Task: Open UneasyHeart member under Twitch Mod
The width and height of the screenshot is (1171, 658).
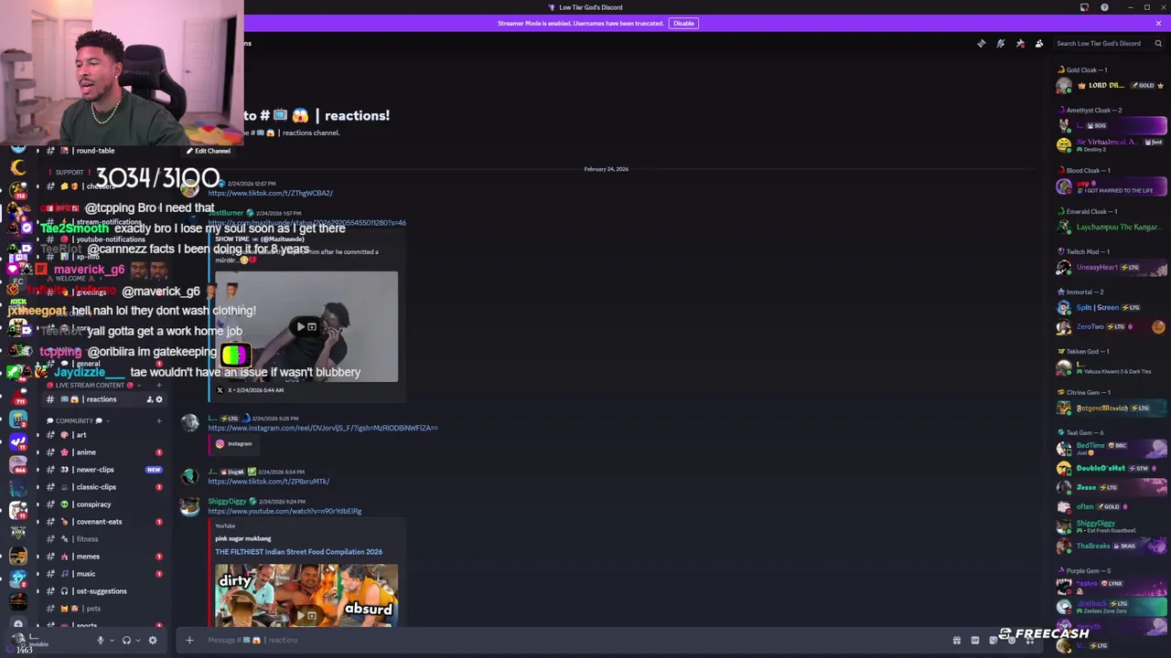Action: point(1112,268)
